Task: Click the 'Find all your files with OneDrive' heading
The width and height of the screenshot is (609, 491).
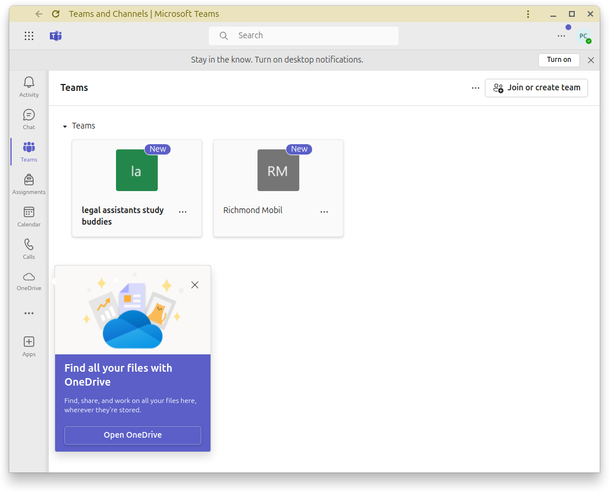Action: point(118,375)
